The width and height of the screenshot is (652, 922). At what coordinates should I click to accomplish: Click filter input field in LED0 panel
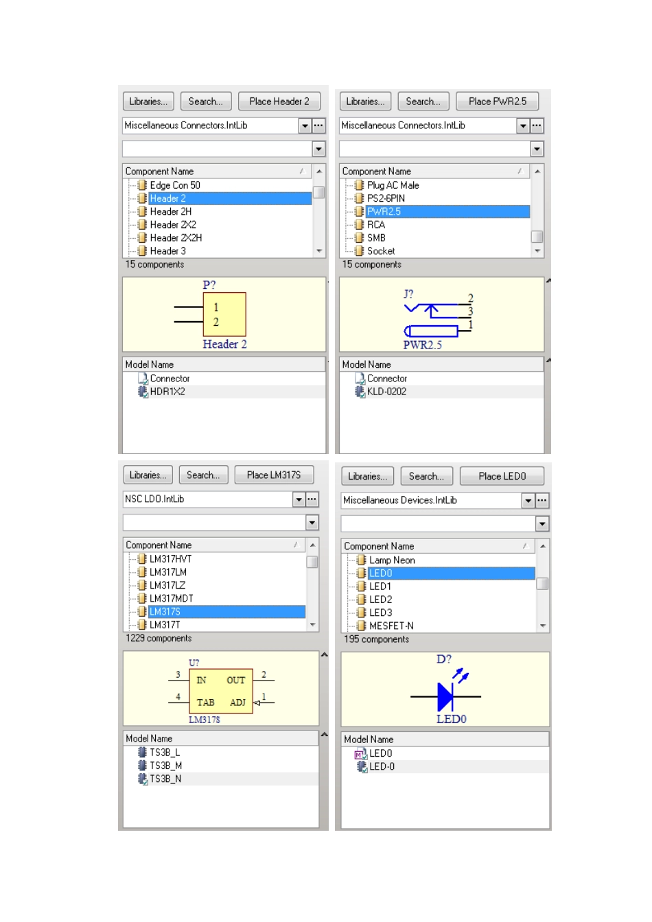(x=439, y=524)
